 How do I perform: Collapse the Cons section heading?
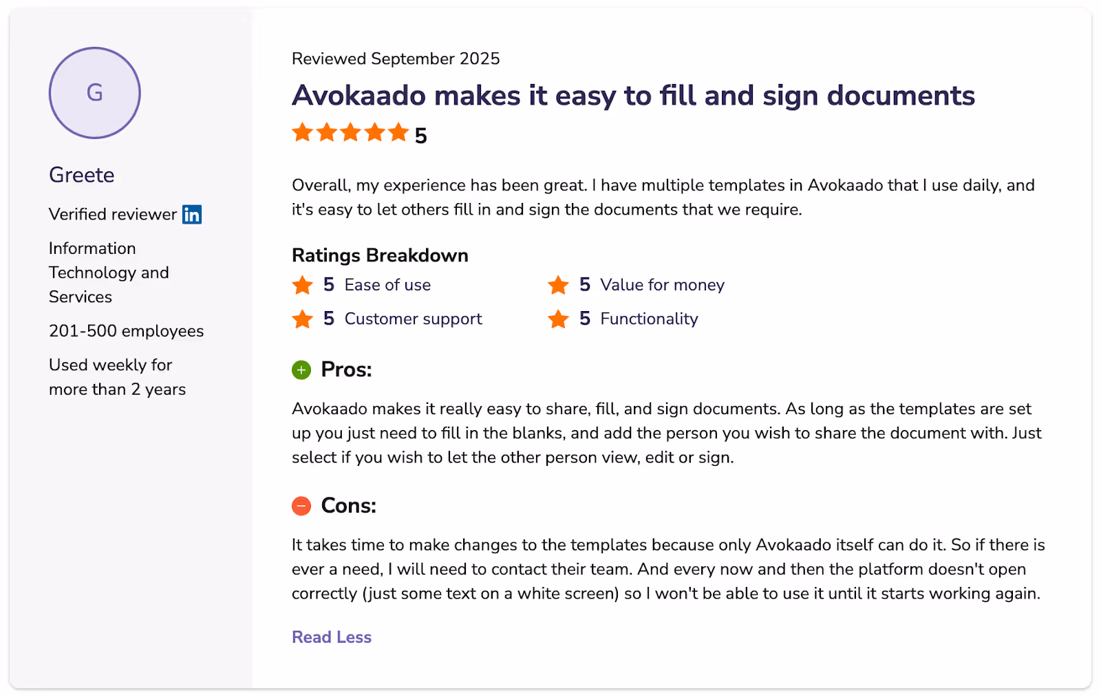[348, 505]
